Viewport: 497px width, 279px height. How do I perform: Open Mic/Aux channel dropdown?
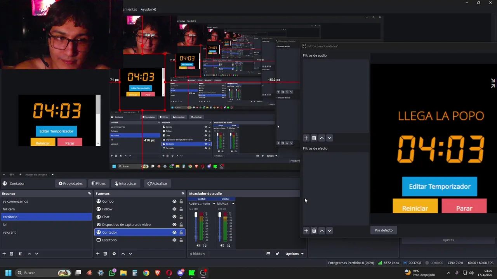233,203
